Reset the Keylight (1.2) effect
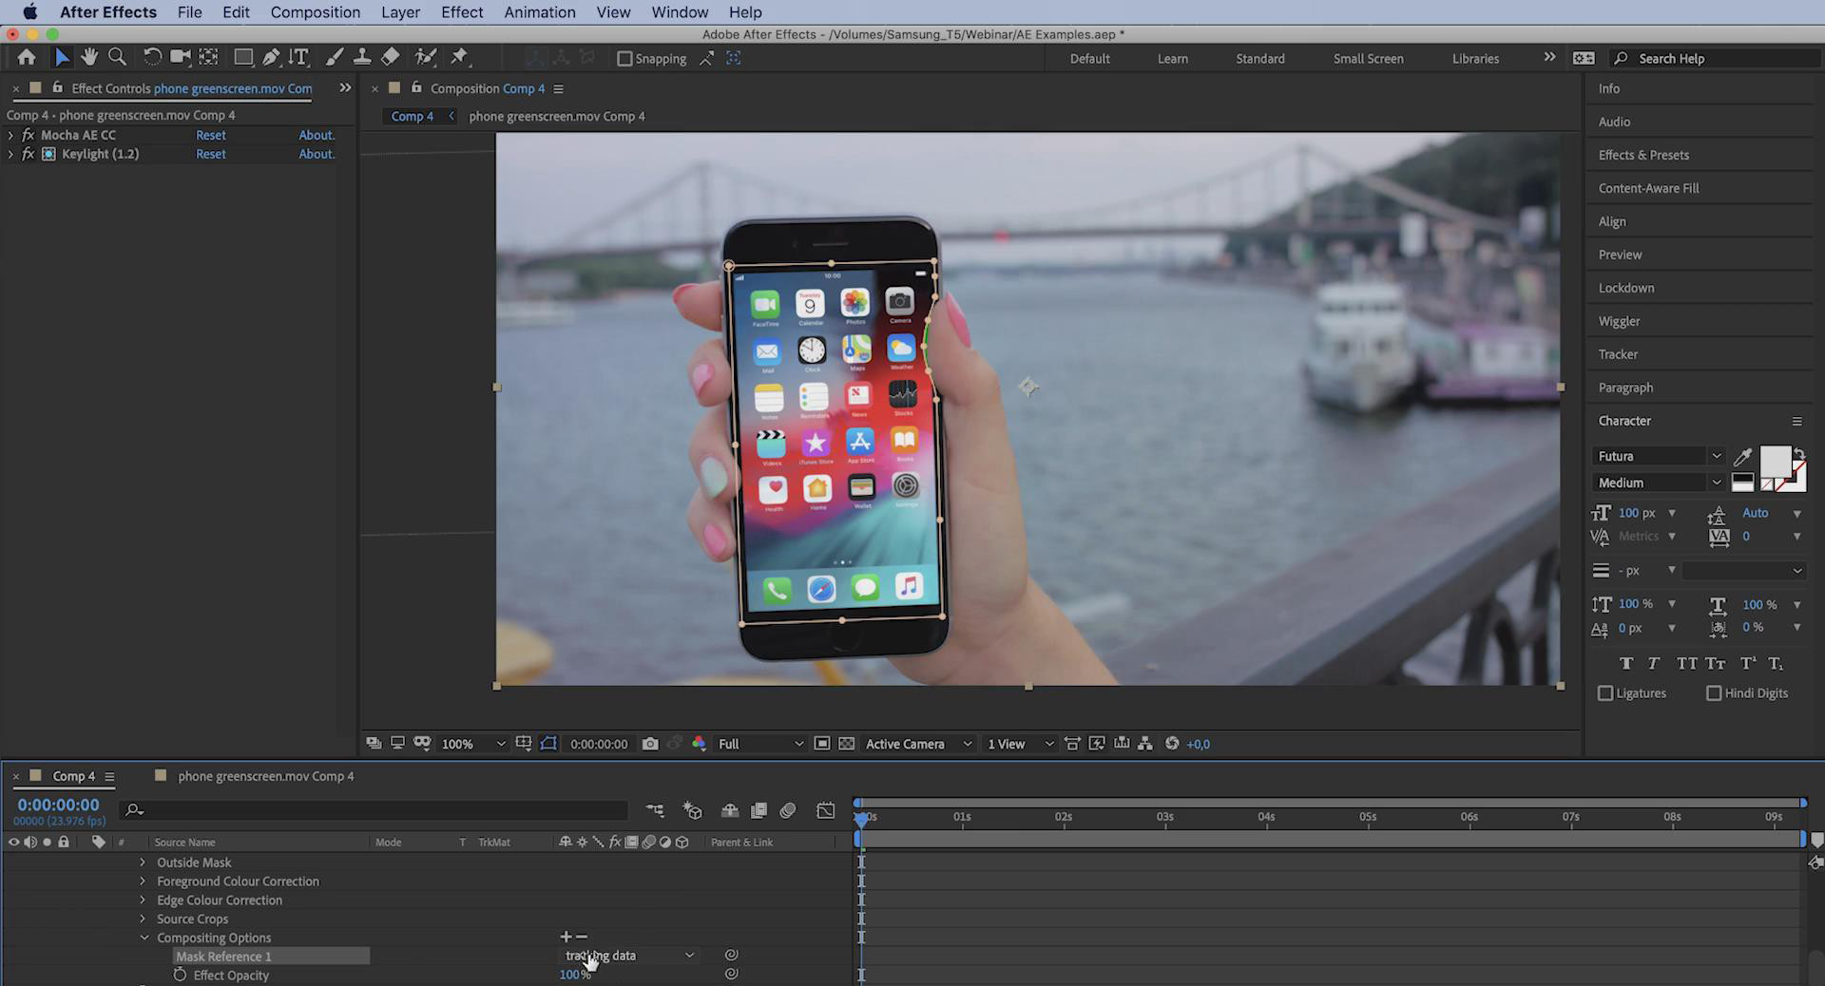The image size is (1825, 986). [210, 154]
